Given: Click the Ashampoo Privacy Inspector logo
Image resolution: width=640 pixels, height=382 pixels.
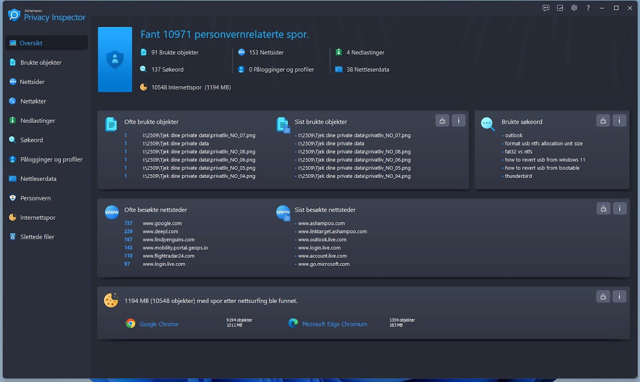Looking at the screenshot, I should [x=47, y=15].
